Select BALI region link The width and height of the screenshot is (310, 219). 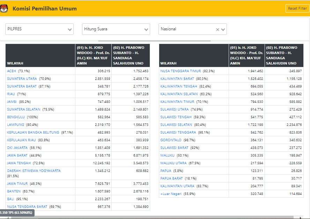click(10, 199)
